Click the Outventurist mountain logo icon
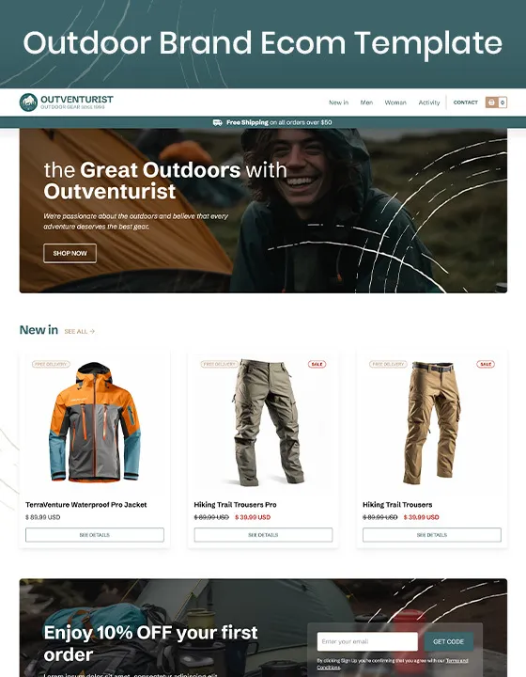Screen dimensions: 526x677 [28, 102]
